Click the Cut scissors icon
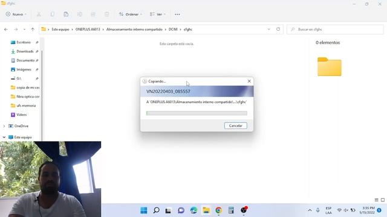Viewport: 387px width, 217px height. pyautogui.click(x=39, y=14)
